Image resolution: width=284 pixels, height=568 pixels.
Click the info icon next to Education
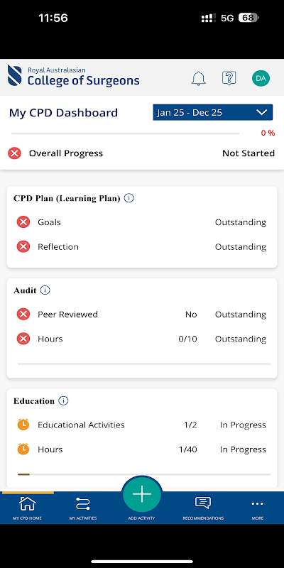tap(63, 401)
